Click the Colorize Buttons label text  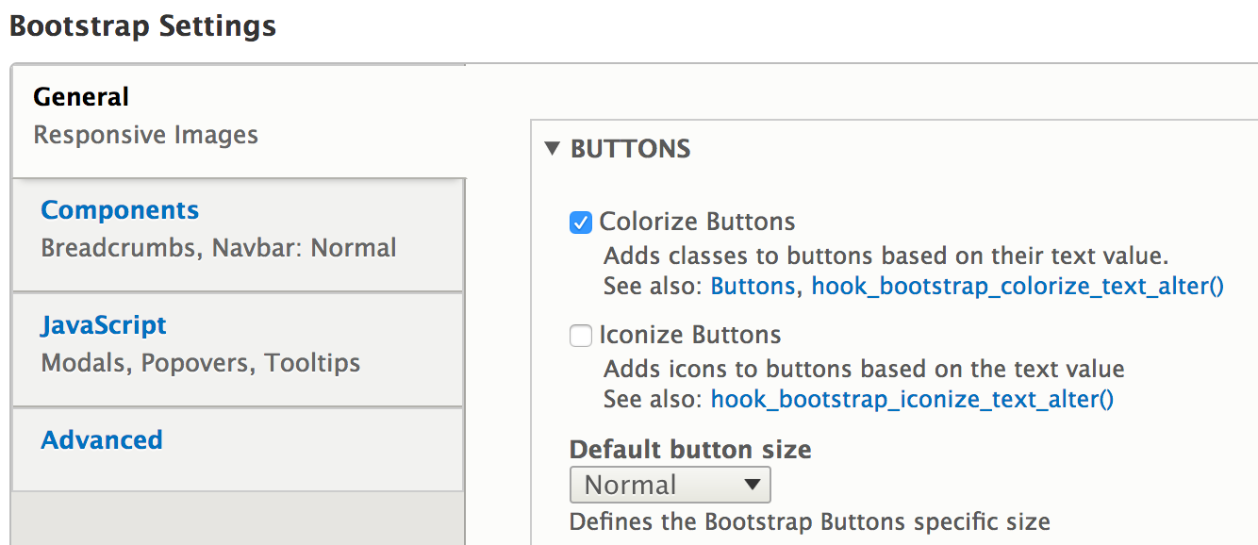click(697, 222)
